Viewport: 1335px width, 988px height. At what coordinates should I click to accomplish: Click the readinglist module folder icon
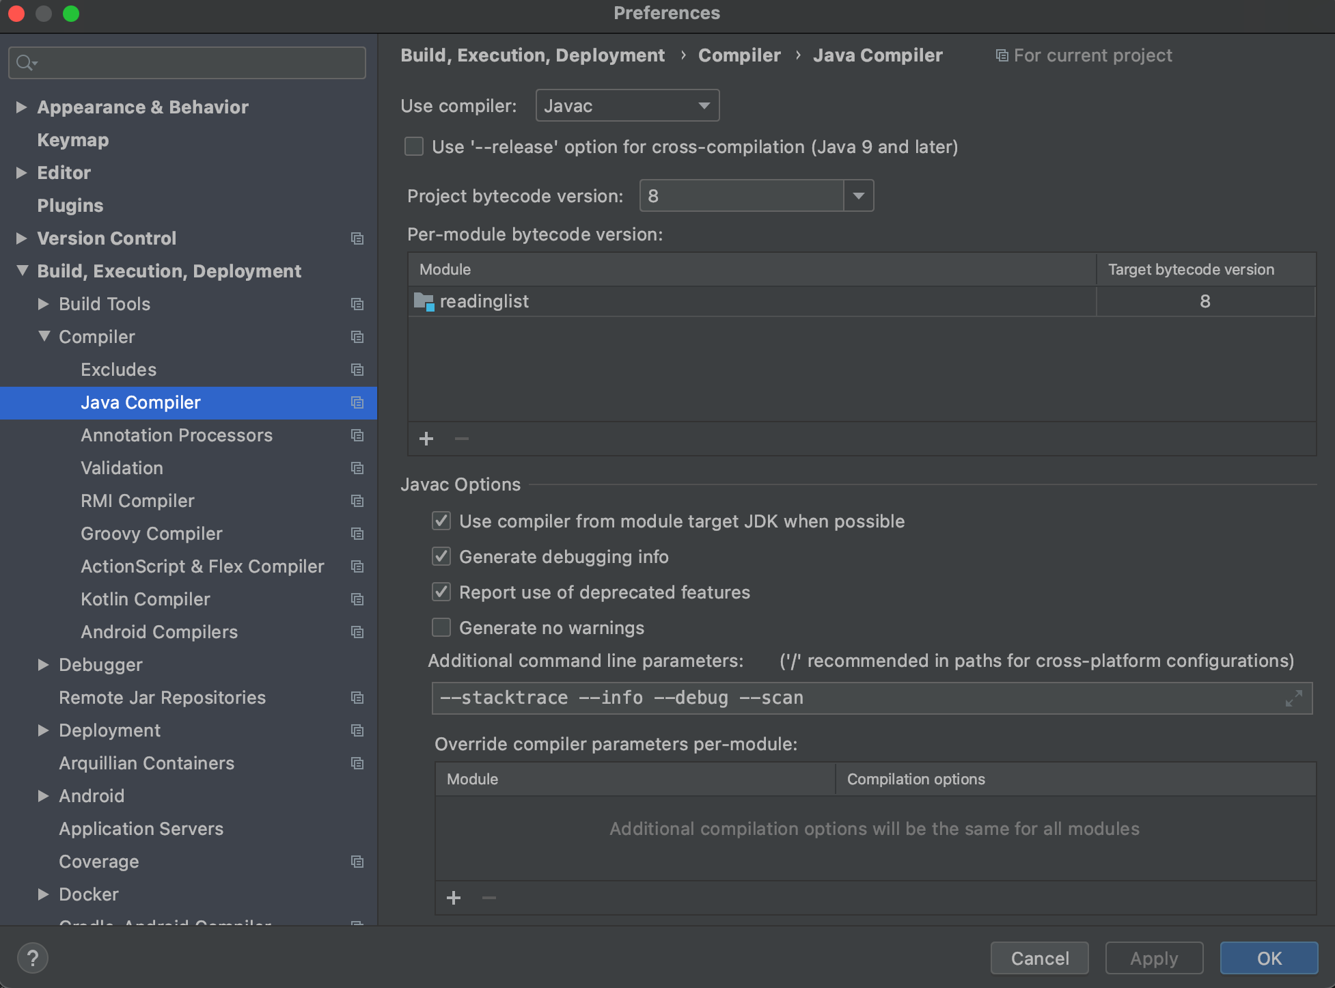pos(424,301)
